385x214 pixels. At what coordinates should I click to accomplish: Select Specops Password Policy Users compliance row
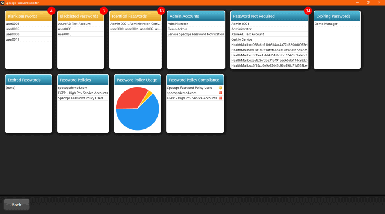pyautogui.click(x=195, y=88)
